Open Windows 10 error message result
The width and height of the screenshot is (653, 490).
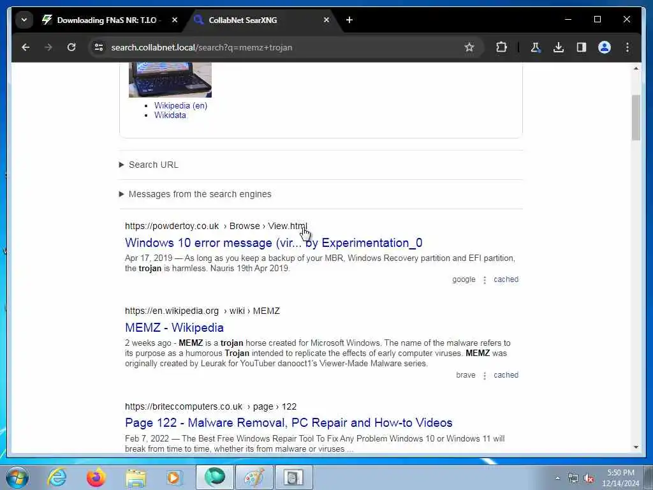[x=273, y=243]
